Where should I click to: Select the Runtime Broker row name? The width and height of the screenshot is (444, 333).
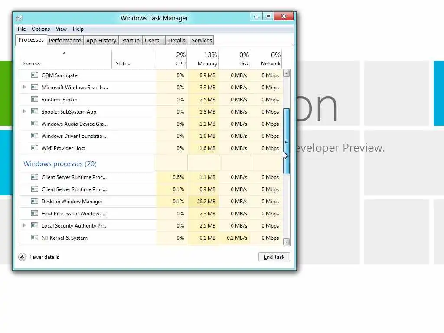pos(59,100)
